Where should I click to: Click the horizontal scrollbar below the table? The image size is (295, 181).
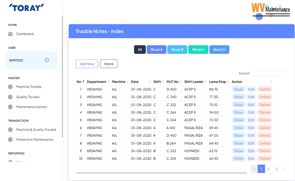[161, 173]
